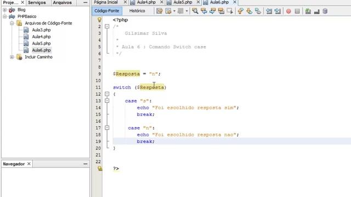Screen dimensions: 351x197
Task: Close the Navegador panel
Action: click(x=29, y=164)
